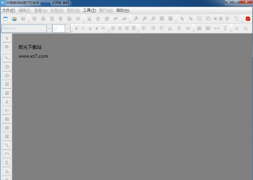Open the 文件(F) menu

pyautogui.click(x=8, y=10)
